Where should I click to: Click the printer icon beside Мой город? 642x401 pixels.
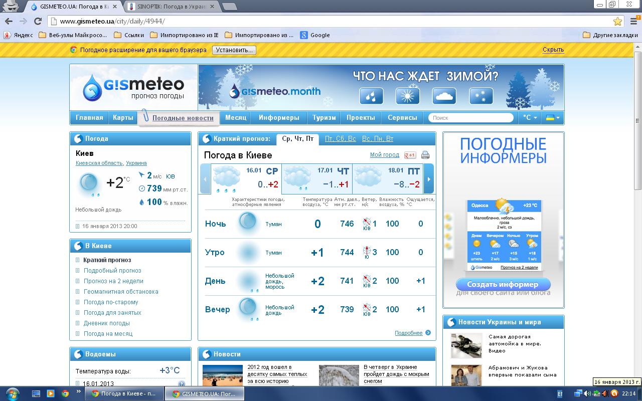pyautogui.click(x=425, y=155)
